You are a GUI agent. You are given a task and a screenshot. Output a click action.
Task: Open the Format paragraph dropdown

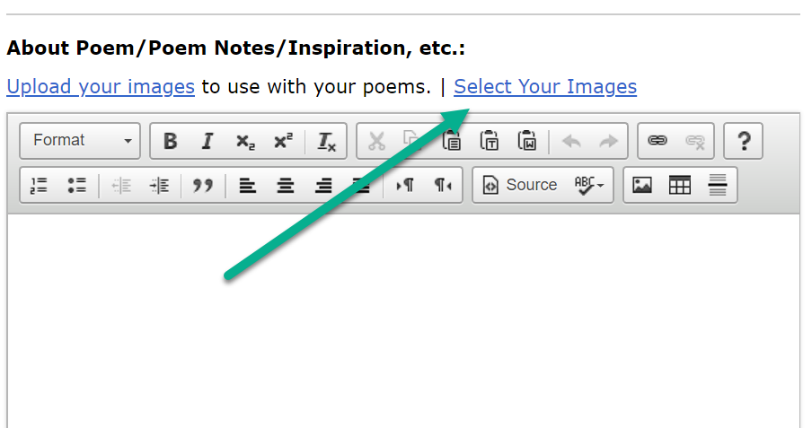80,140
